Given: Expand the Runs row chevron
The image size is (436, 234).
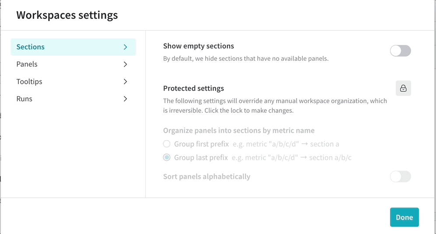Looking at the screenshot, I should click(125, 99).
